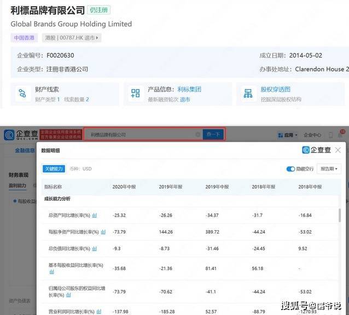Click the notification bell icon

pyautogui.click(x=340, y=134)
